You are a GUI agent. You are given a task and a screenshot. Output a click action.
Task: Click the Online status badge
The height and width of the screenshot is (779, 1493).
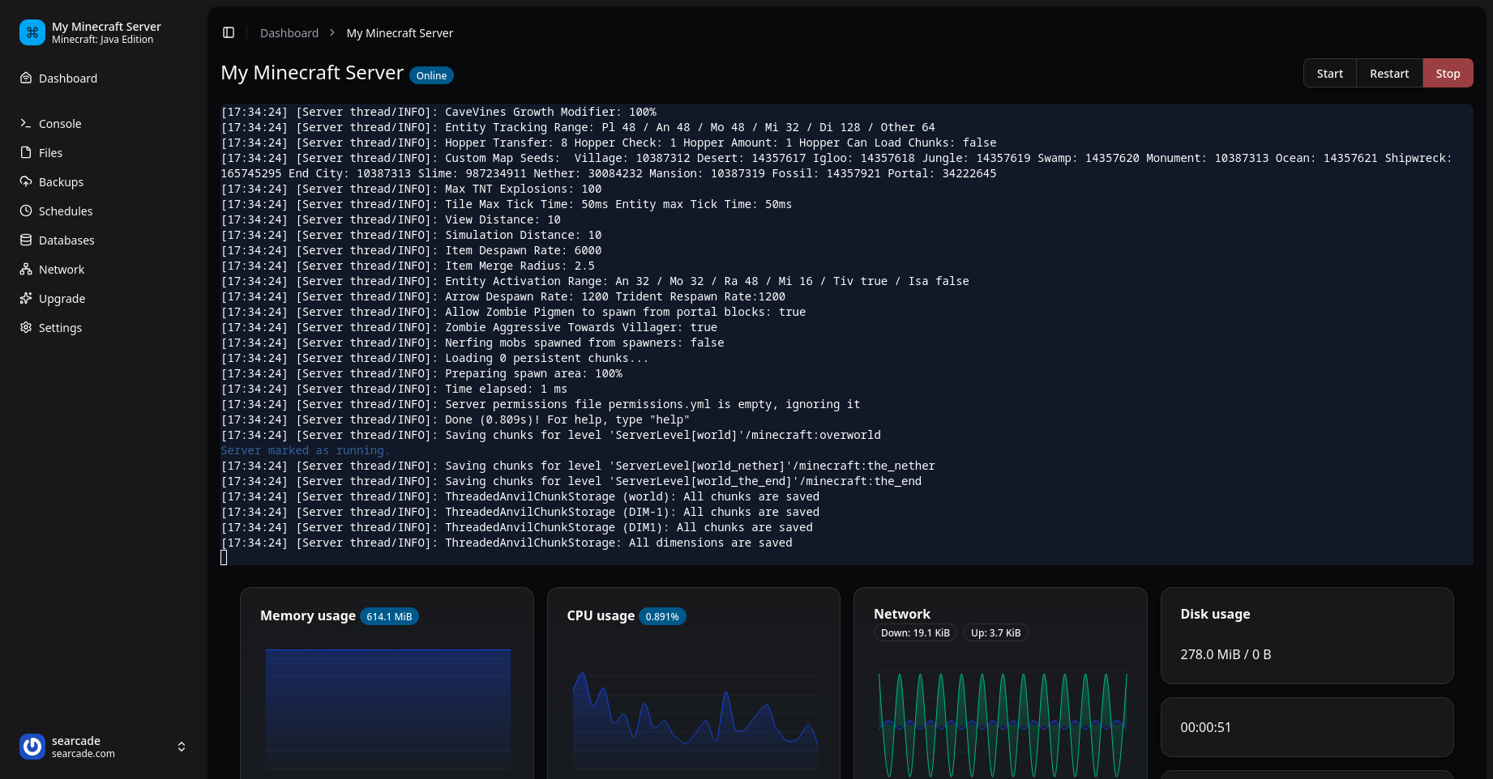coord(431,75)
